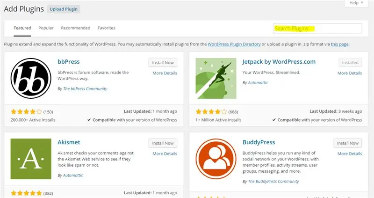
Task: Switch to the Featured tab
Action: 22,28
